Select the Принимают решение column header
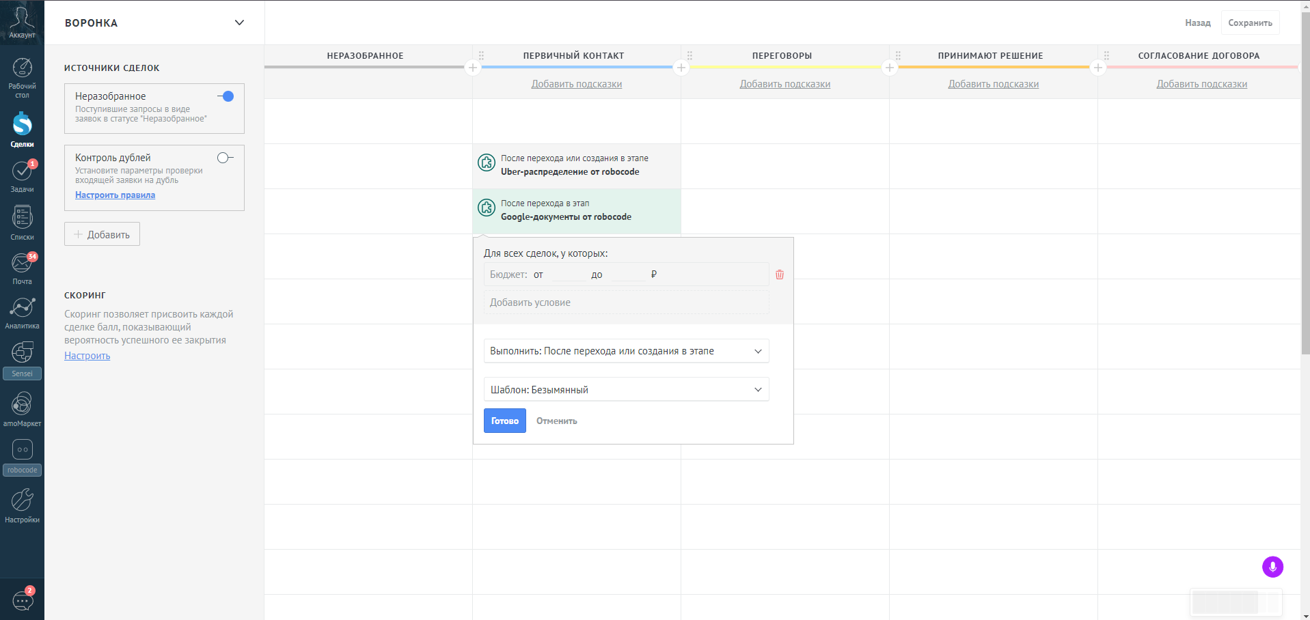 coord(991,55)
